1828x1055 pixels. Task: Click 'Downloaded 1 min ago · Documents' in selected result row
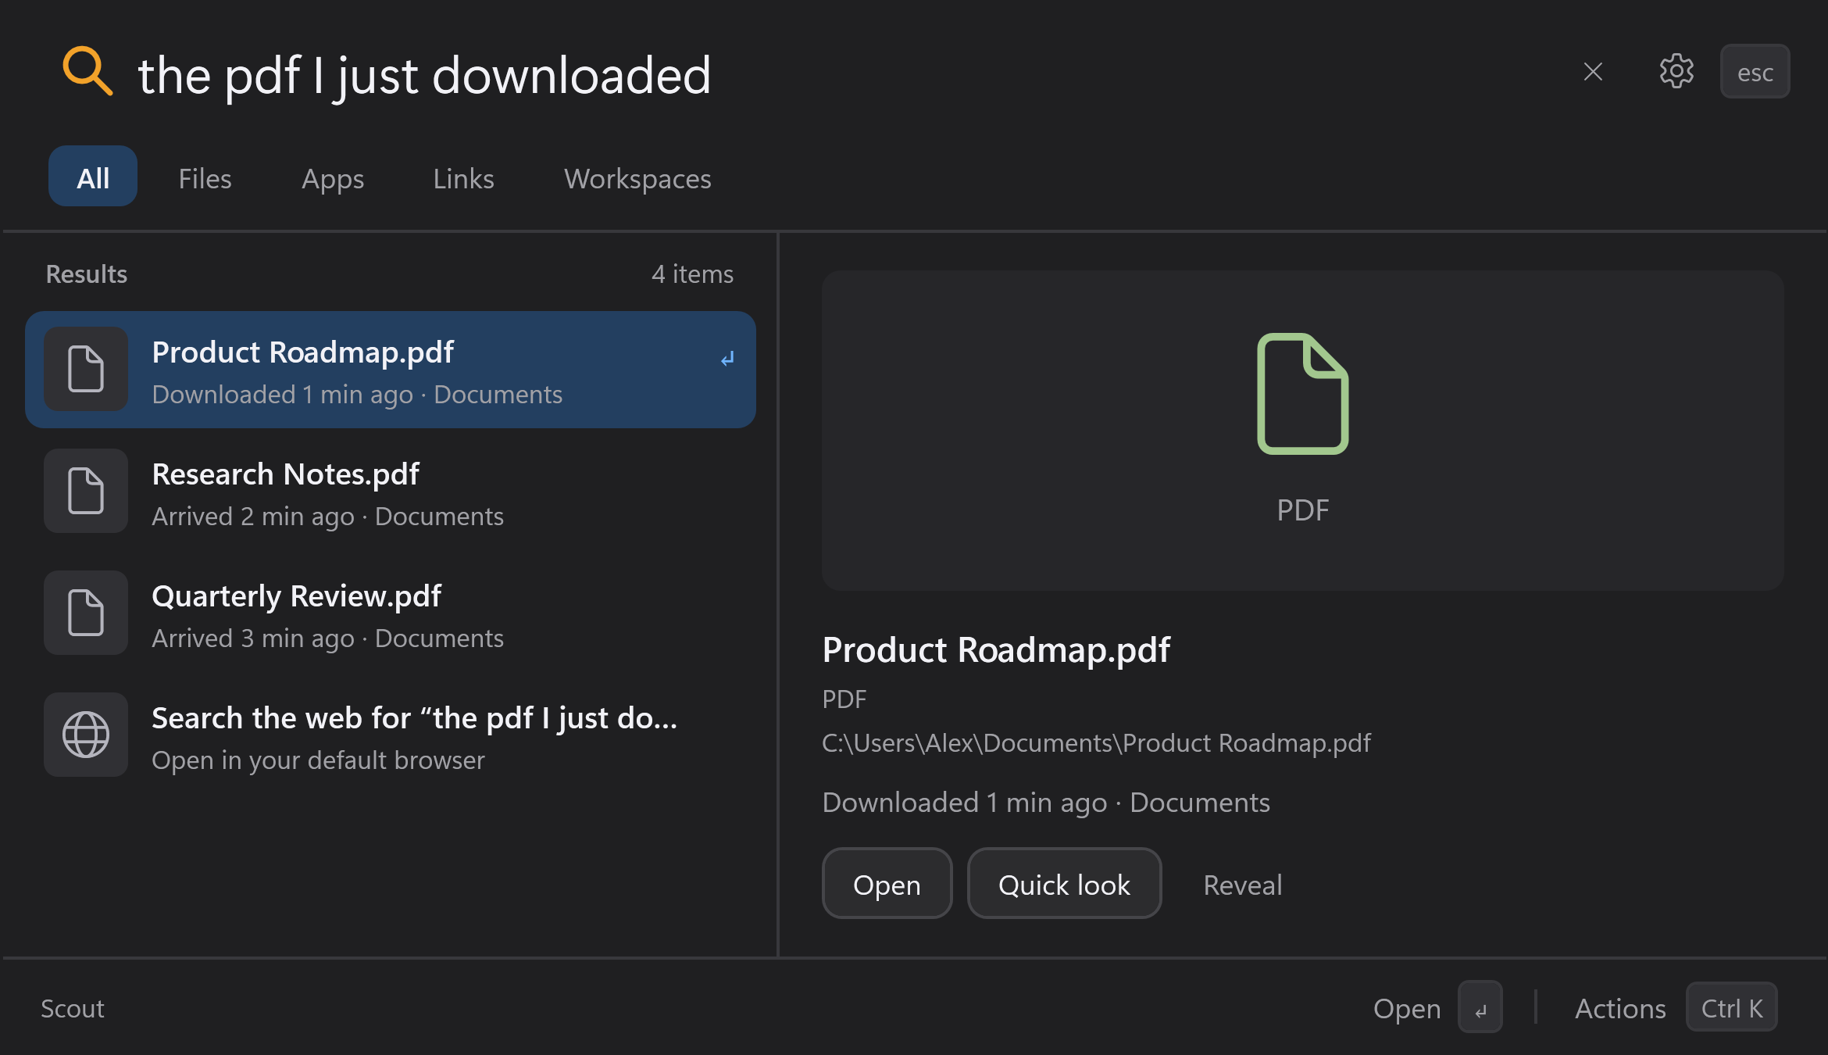click(357, 395)
